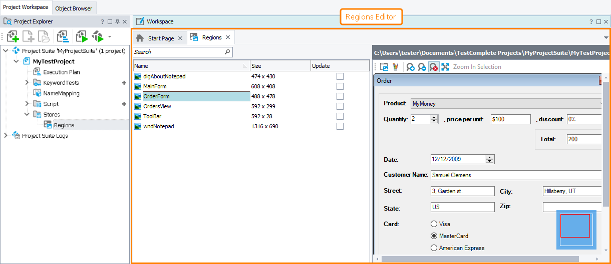Click the Fit to Window icon
The image size is (611, 264).
(x=445, y=67)
